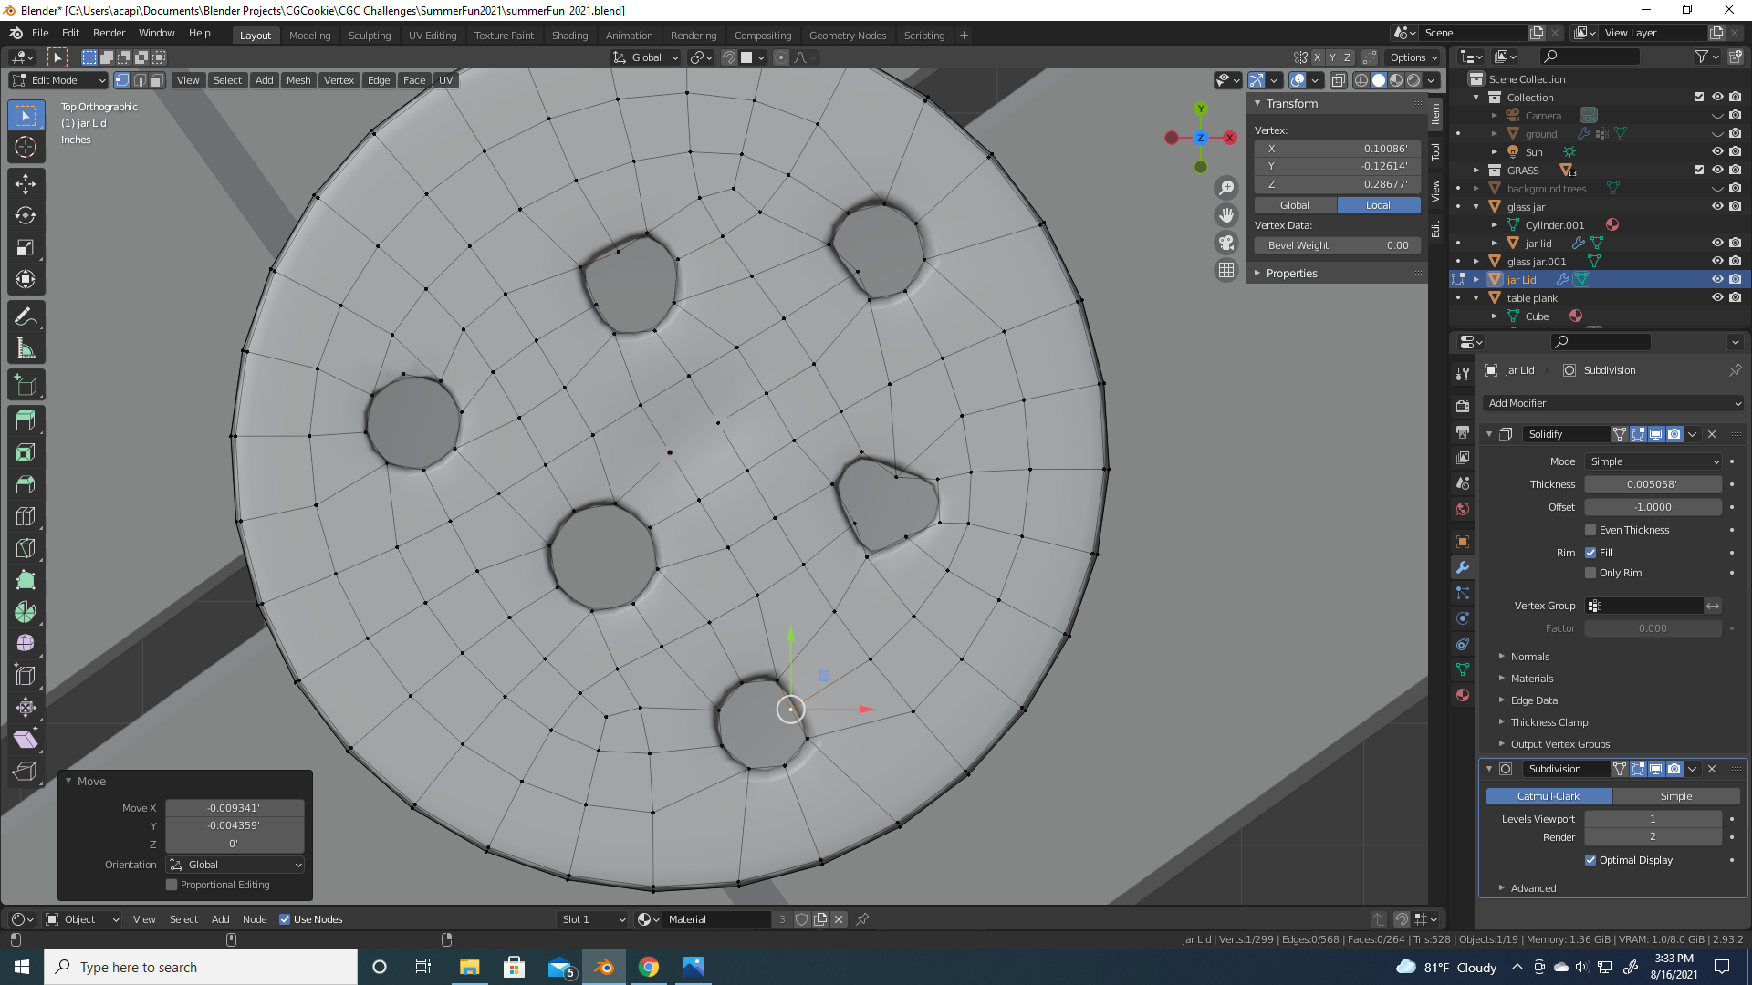This screenshot has height=985, width=1752.
Task: Adjust Solidify Thickness slider field
Action: click(x=1652, y=484)
